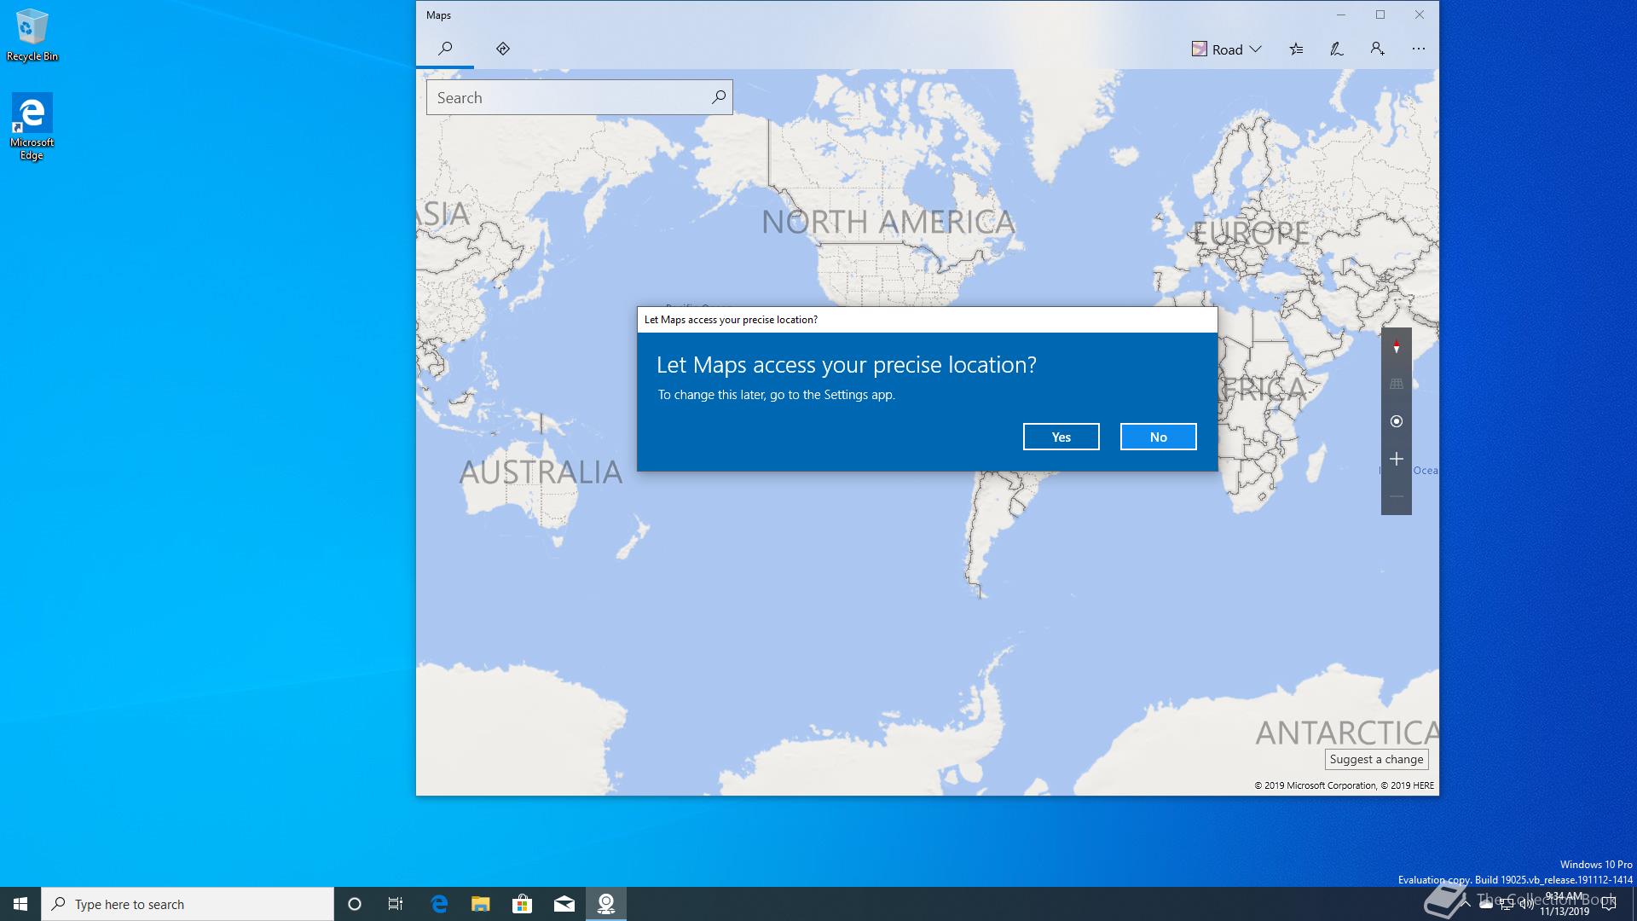Click the Search input field

click(x=567, y=98)
